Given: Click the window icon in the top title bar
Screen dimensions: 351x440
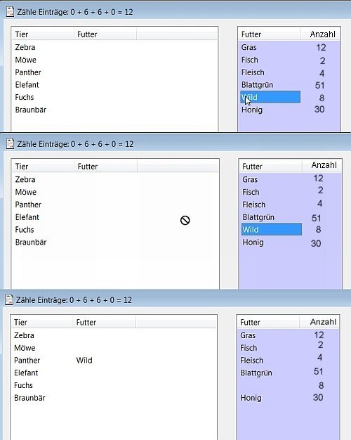Looking at the screenshot, I should (x=10, y=12).
